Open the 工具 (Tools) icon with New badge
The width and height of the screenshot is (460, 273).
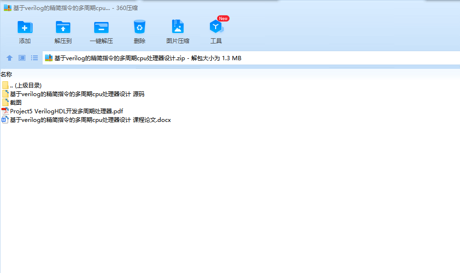point(217,27)
